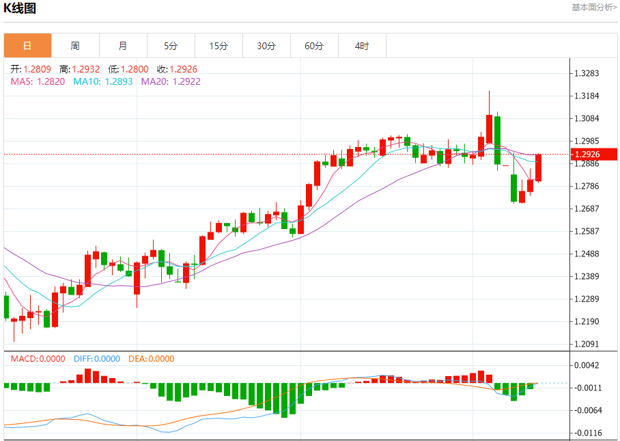
Task: Click the -0.0116 MACD axis label
Action: click(587, 433)
